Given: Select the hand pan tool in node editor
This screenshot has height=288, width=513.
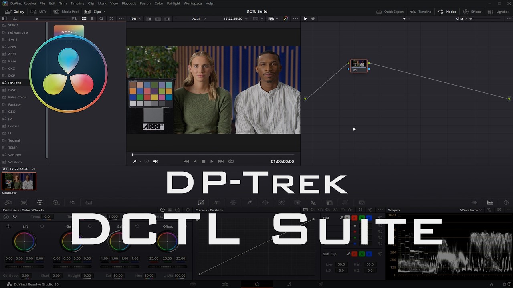Looking at the screenshot, I should coord(313,18).
